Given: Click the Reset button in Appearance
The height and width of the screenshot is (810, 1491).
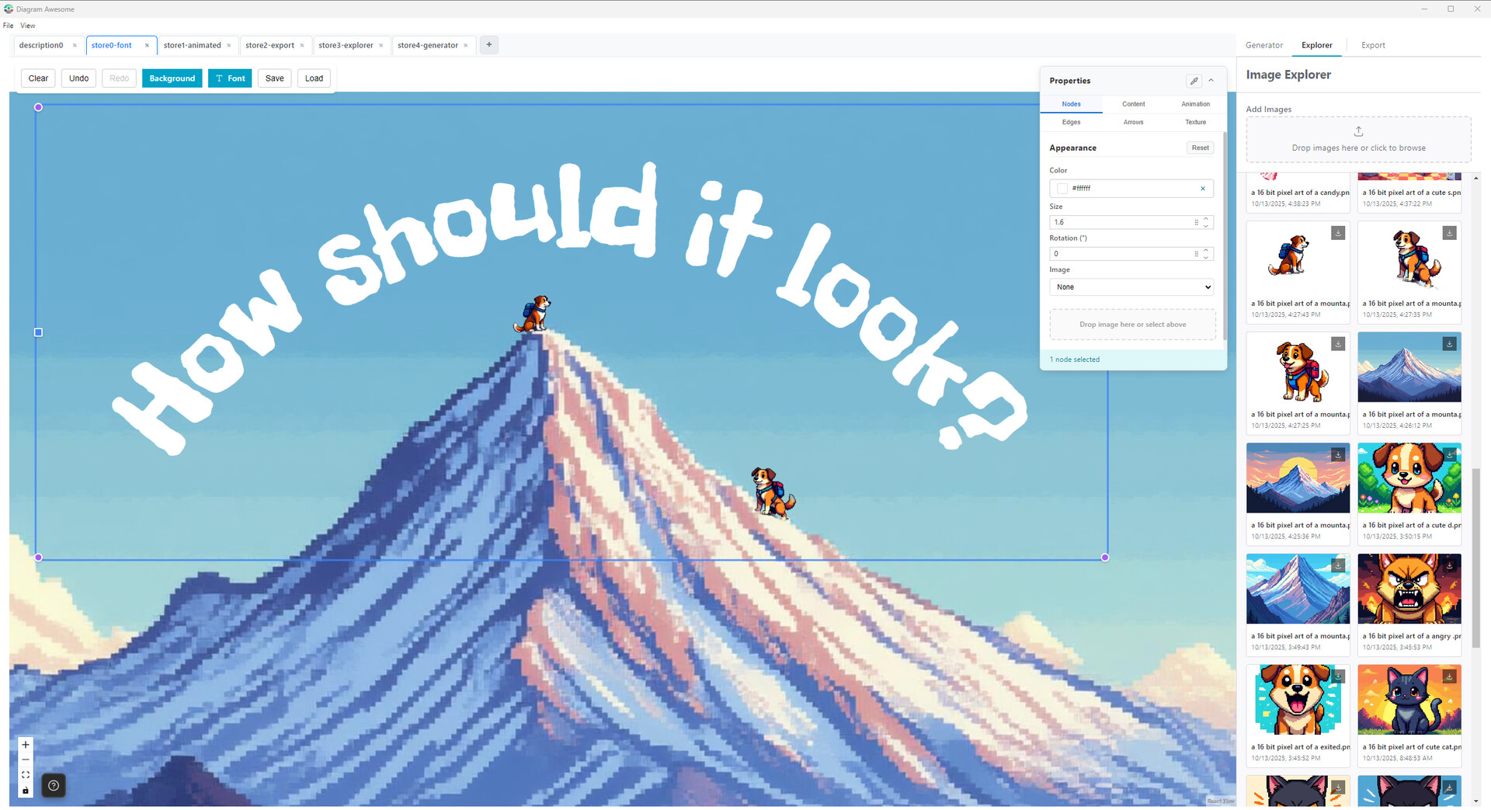Looking at the screenshot, I should point(1200,148).
